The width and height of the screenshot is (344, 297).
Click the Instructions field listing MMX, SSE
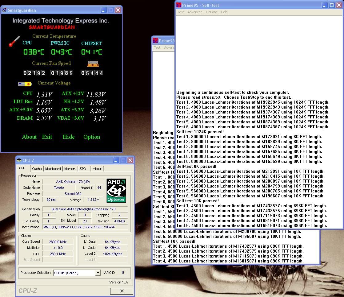coord(85,227)
